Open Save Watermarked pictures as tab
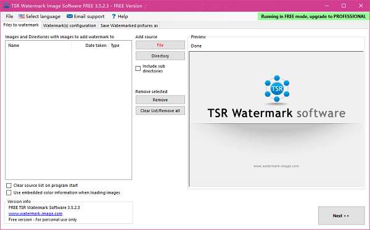Viewport: 370px width, 230px height. [129, 25]
